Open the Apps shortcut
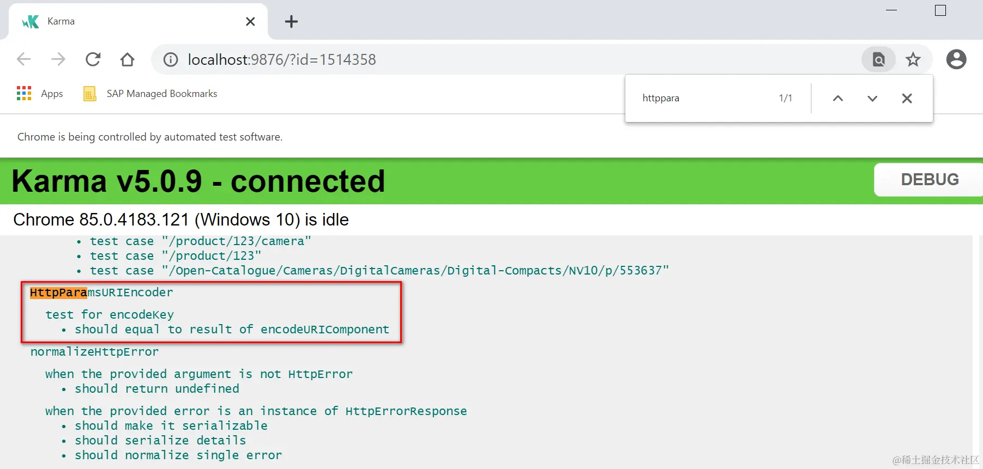Image resolution: width=983 pixels, height=469 pixels. point(40,94)
